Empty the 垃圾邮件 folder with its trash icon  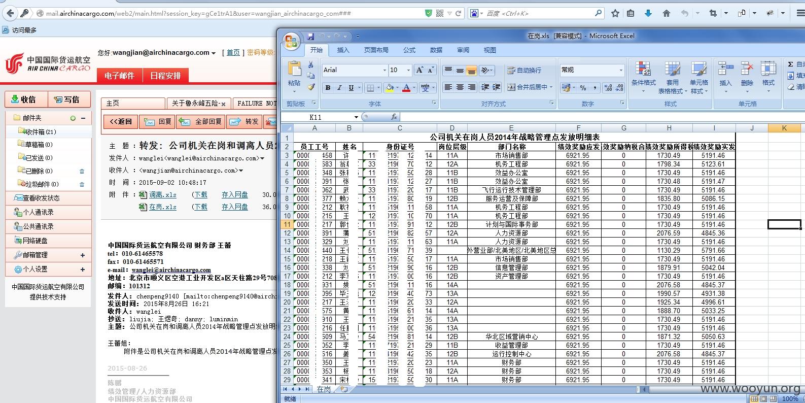(x=82, y=184)
